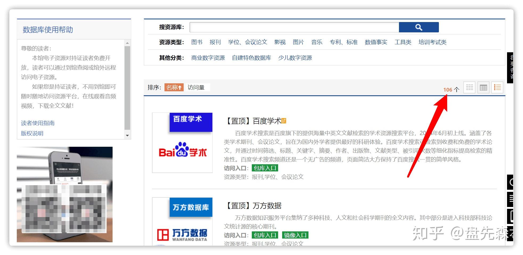523x255 pixels.
Task: Filter resources by 数值事实
Action: pos(376,42)
